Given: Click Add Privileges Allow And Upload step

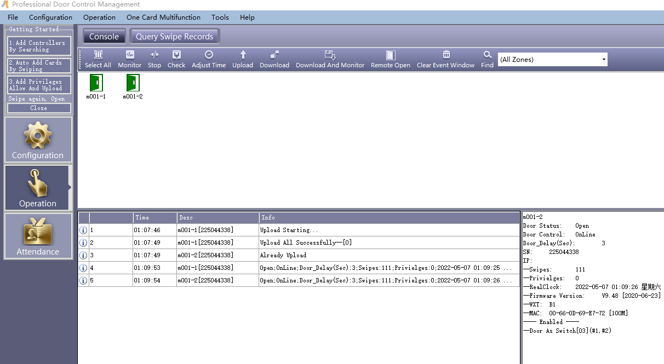Looking at the screenshot, I should 39,85.
